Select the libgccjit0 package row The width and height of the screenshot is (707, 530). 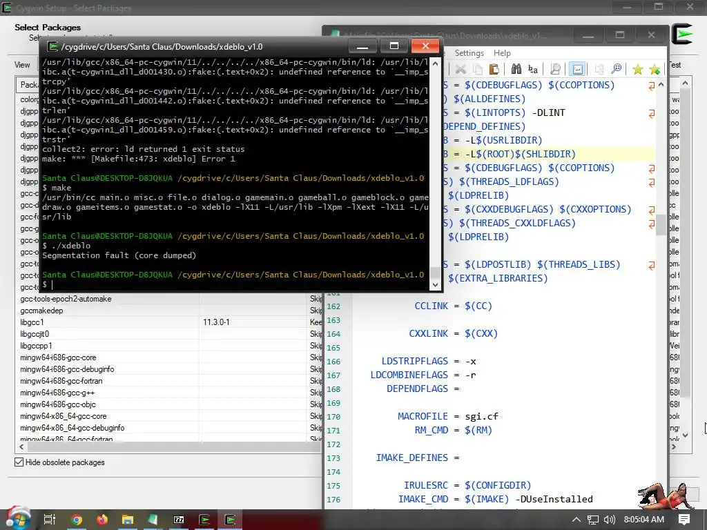click(168, 334)
